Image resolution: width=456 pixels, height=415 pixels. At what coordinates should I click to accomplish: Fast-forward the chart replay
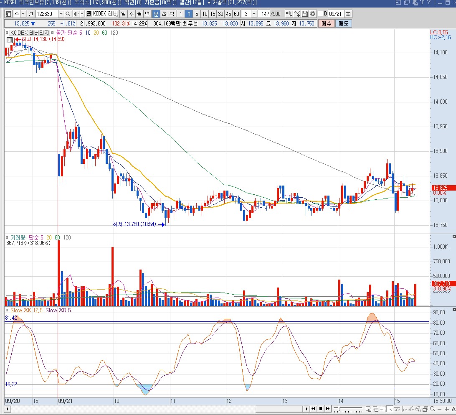(x=328, y=409)
